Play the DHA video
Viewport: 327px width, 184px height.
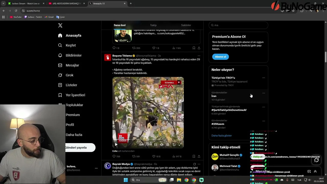tap(116, 144)
